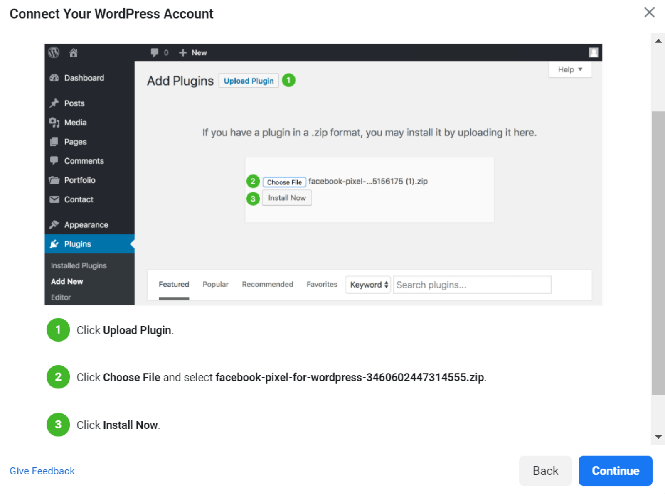Viewport: 665px width, 494px height.
Task: Switch to the Recommended tab
Action: tap(267, 285)
